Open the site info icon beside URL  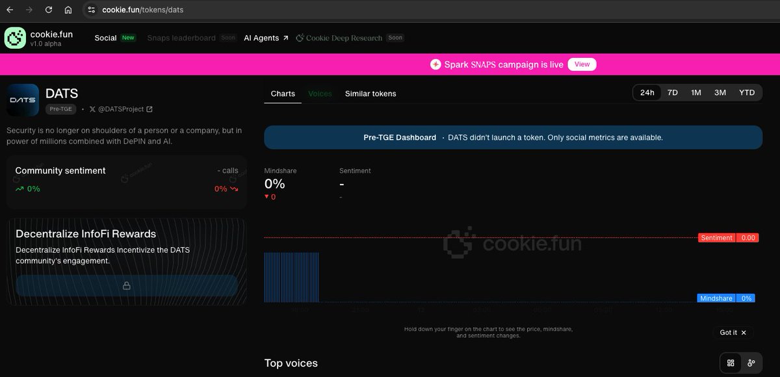click(91, 10)
